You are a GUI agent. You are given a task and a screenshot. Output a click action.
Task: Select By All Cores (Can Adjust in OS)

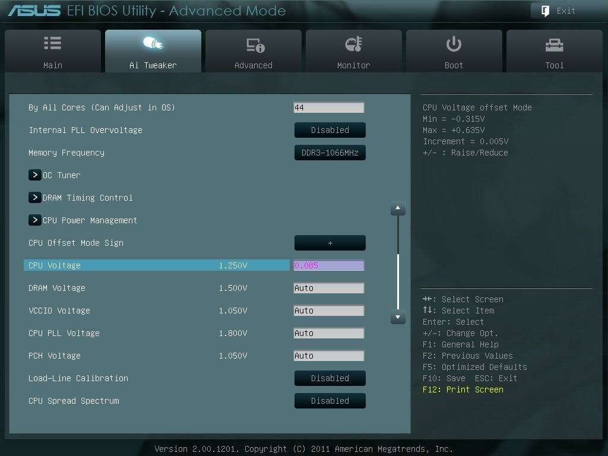102,107
